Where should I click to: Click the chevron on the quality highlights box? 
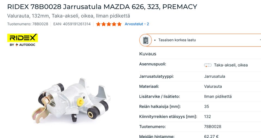(260, 40)
